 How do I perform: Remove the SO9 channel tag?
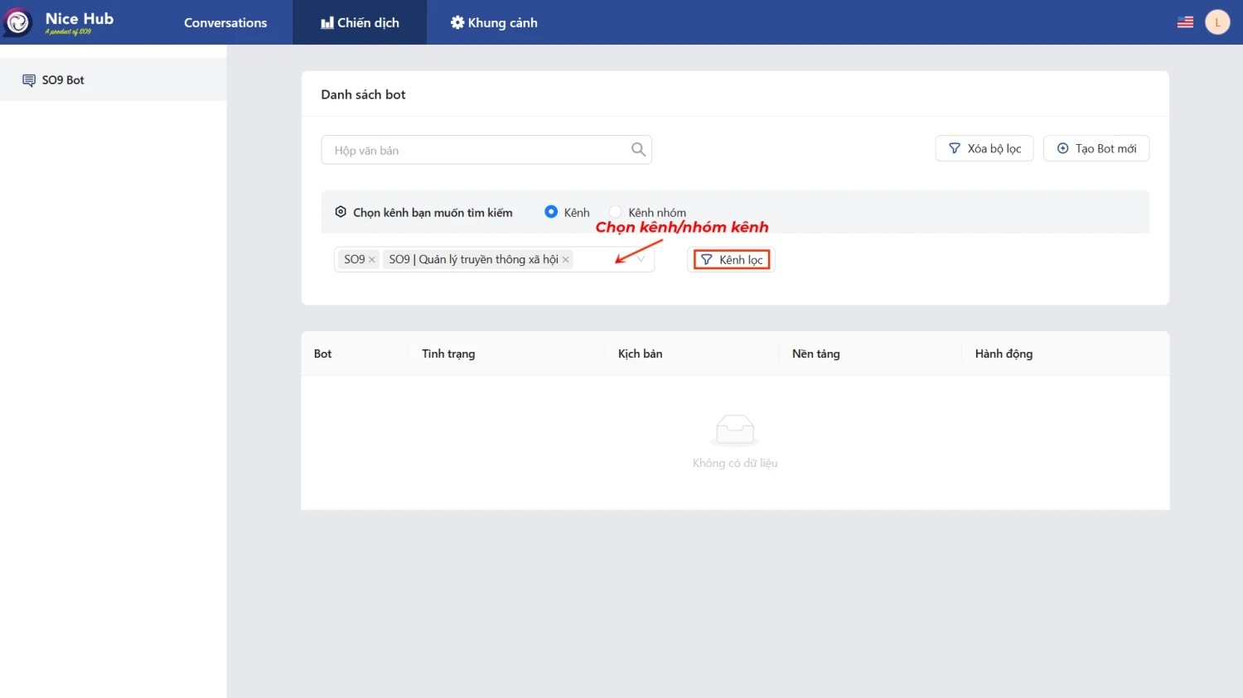click(372, 260)
